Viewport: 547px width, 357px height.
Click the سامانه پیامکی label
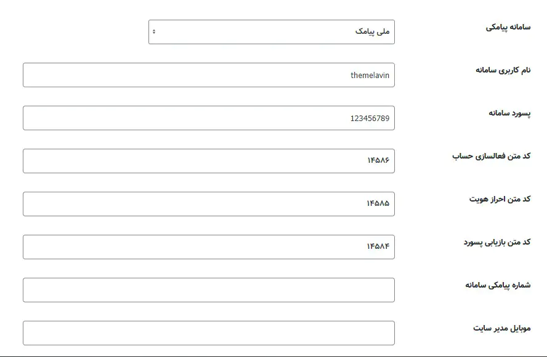pos(508,28)
